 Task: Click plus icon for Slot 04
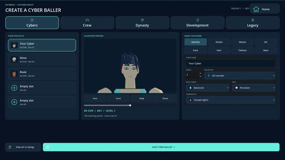click(14, 88)
